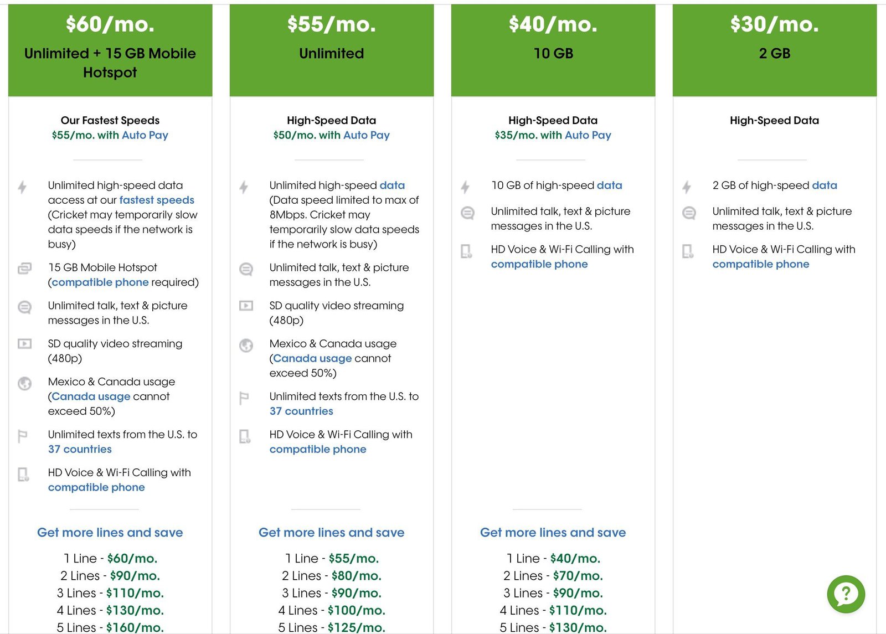Click phone icon in $40/mo. plan
The height and width of the screenshot is (634, 886).
466,251
